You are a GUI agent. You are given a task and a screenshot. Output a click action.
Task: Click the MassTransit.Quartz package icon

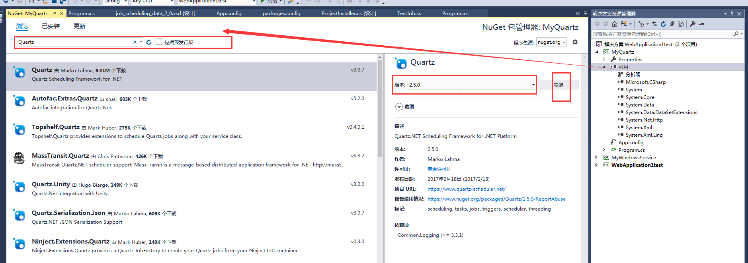[x=19, y=158]
